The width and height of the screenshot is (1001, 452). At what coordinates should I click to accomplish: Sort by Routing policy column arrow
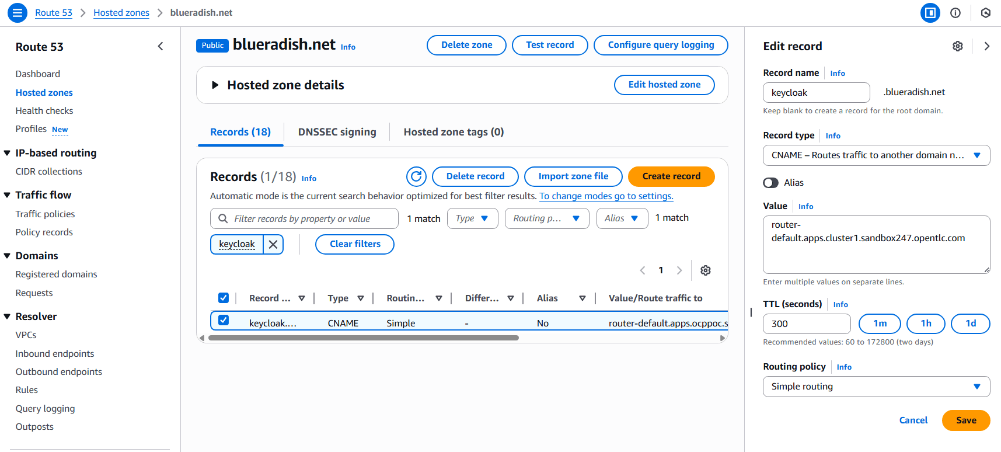[439, 298]
